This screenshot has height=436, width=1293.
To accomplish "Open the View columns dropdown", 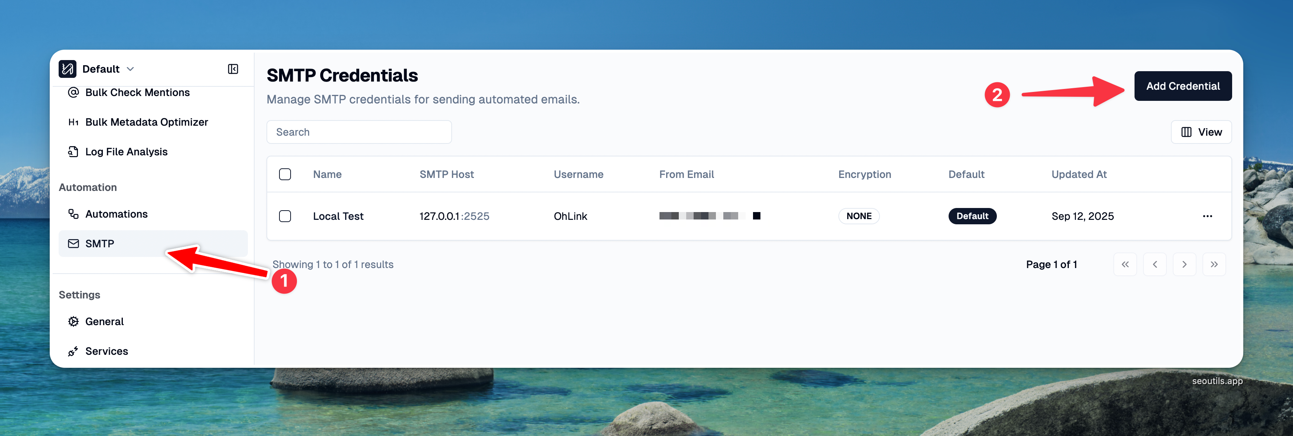I will pos(1201,132).
